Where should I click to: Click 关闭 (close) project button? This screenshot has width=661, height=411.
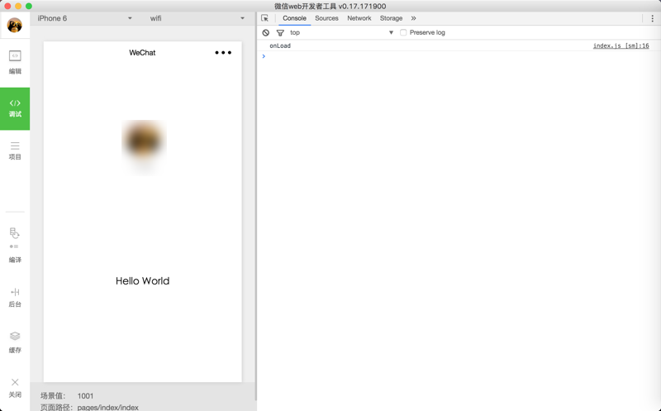15,388
